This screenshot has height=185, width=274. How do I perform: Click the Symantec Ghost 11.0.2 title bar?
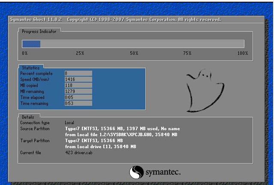coord(116,20)
